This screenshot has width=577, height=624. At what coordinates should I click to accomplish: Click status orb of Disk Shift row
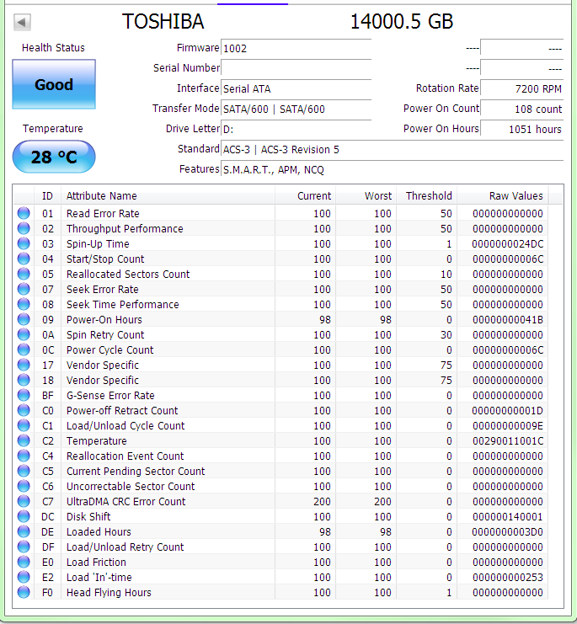coord(24,516)
